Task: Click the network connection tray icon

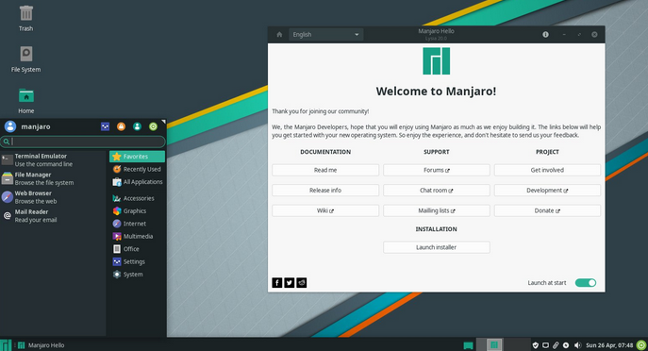Action: pyautogui.click(x=545, y=345)
